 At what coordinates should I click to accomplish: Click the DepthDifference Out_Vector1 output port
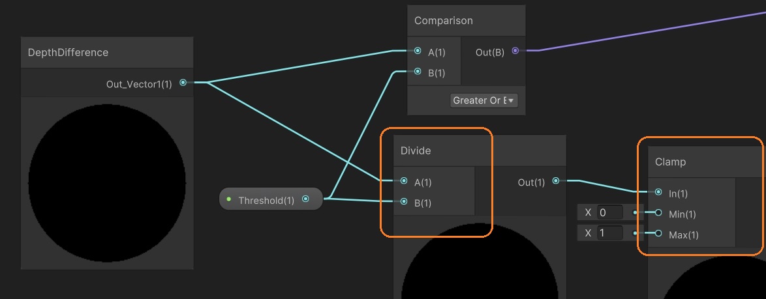coord(183,83)
